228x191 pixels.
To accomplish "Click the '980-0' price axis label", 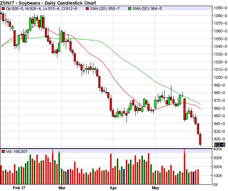I will [x=219, y=93].
